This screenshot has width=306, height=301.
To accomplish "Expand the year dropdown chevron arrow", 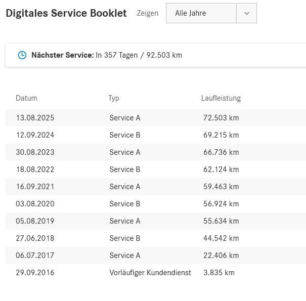I will pos(246,13).
